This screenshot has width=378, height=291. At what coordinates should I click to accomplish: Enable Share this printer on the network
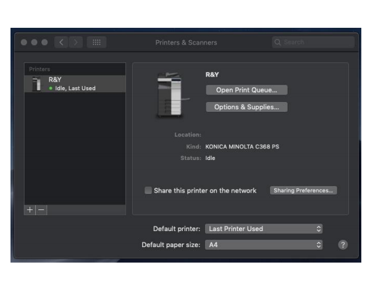pos(148,191)
